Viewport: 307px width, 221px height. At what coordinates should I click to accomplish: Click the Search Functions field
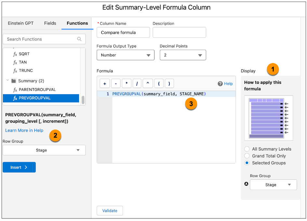tap(44, 39)
